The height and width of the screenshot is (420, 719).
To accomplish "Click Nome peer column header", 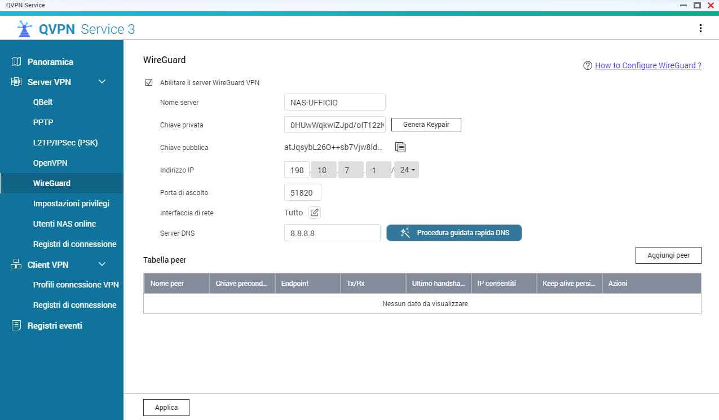I will [177, 284].
